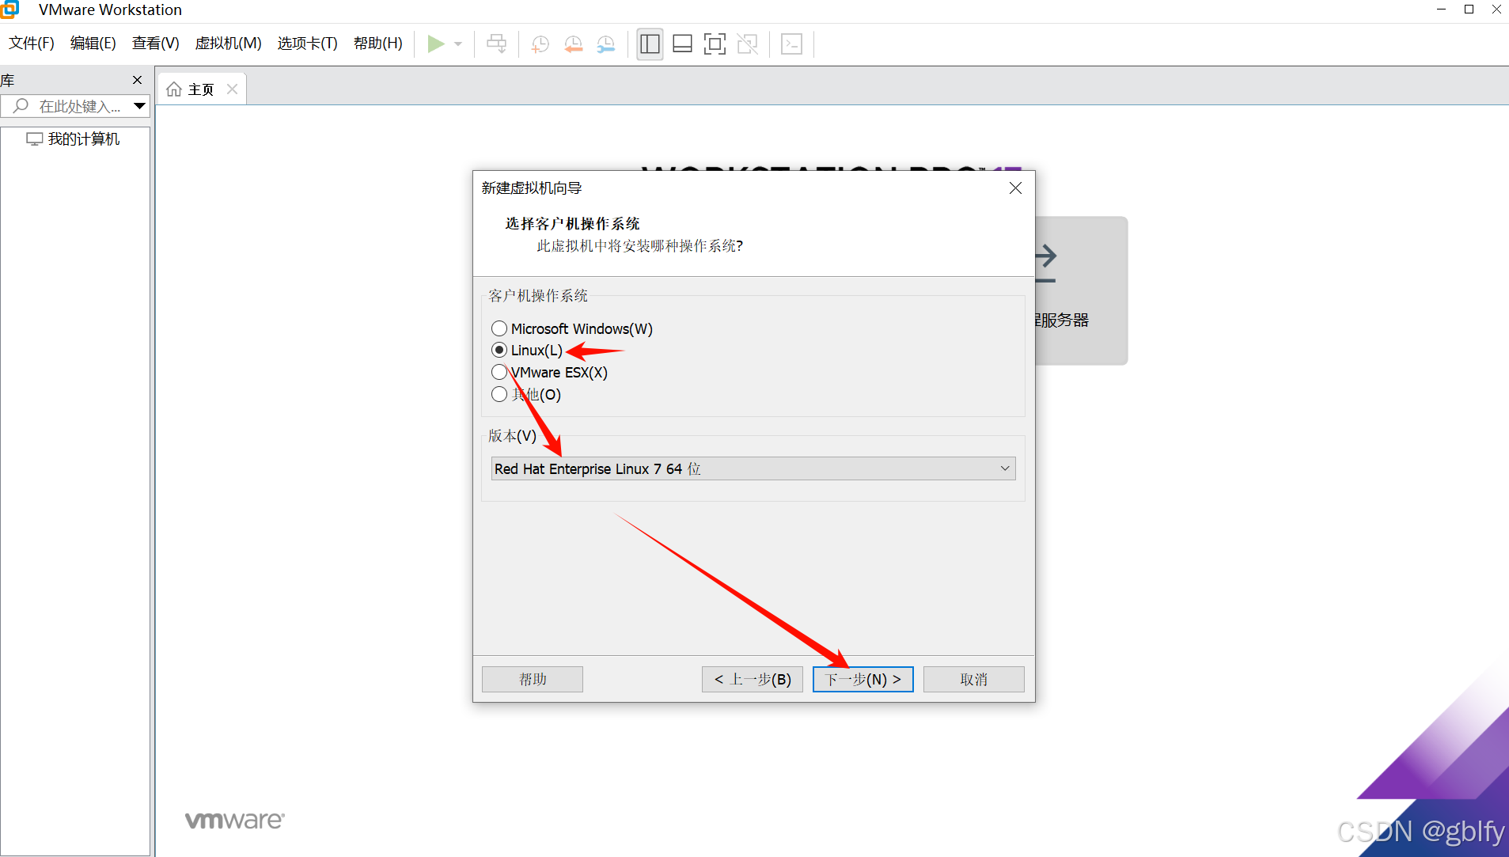Close the 新建虚拟机向导 dialog
The width and height of the screenshot is (1509, 857).
[x=1015, y=188]
